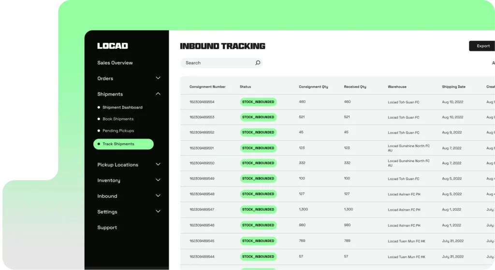Focus the Search input field
The image size is (495, 270).
tap(218, 63)
